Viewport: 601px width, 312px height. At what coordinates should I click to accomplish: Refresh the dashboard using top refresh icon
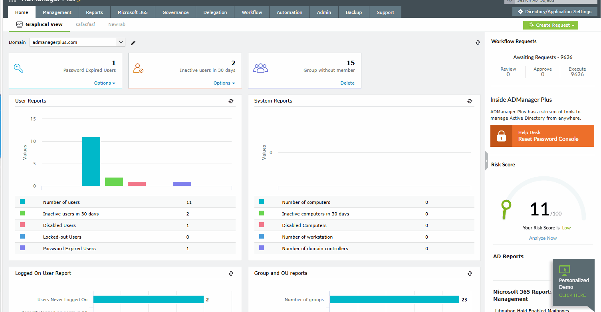(x=478, y=43)
